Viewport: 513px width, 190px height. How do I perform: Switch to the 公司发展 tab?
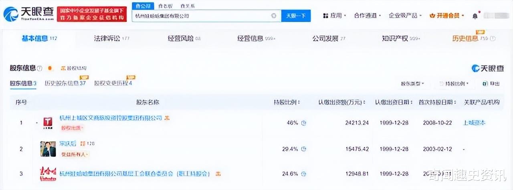point(329,38)
